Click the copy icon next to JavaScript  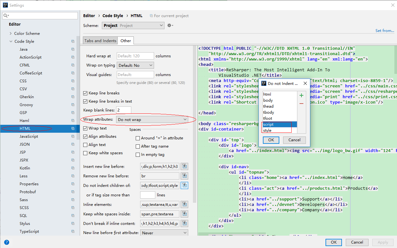click(73, 137)
